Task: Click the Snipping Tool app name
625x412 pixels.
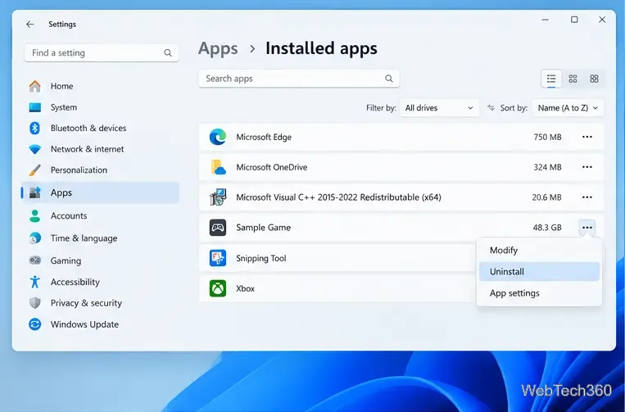Action: pyautogui.click(x=261, y=258)
